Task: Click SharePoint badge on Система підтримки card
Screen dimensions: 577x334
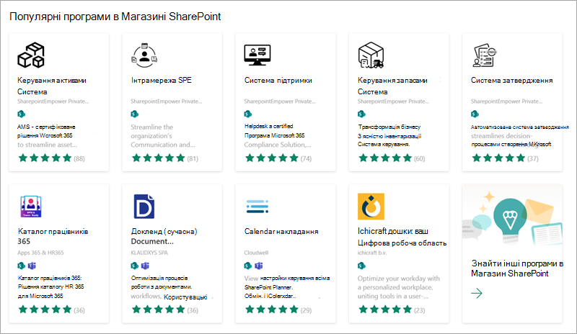Action: 248,114
